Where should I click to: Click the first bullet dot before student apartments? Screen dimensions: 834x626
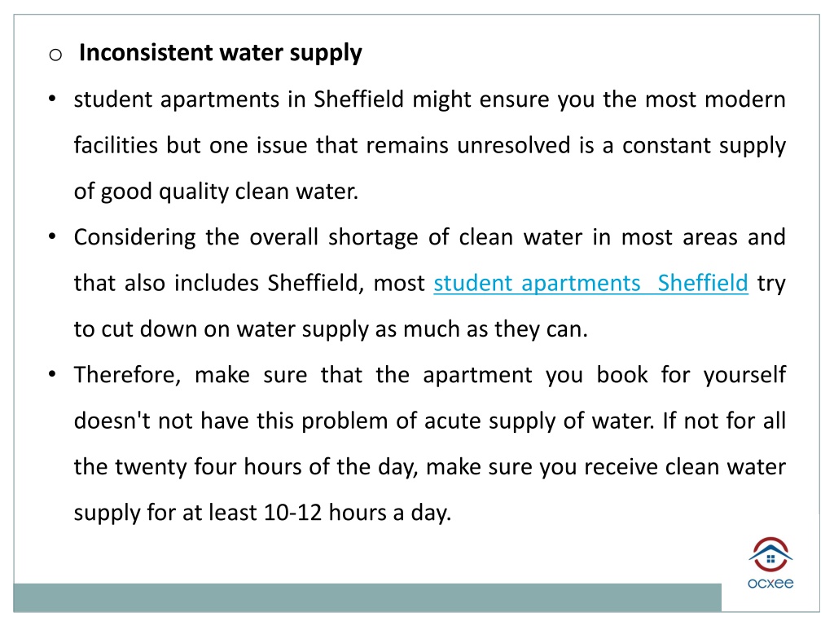(x=52, y=99)
